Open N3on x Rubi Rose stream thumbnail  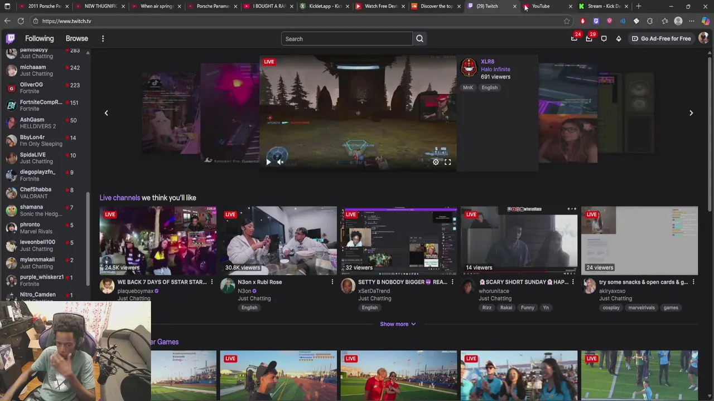coord(278,241)
